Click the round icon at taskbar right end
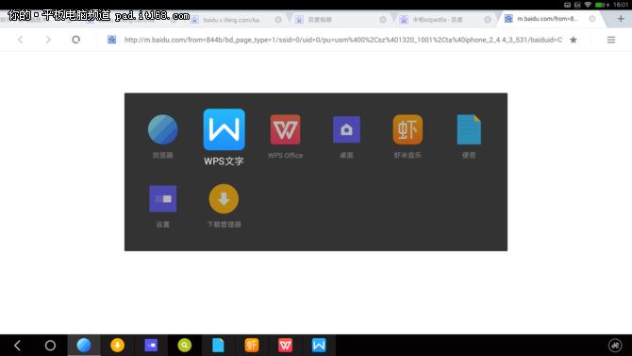632x356 pixels. coord(615,346)
